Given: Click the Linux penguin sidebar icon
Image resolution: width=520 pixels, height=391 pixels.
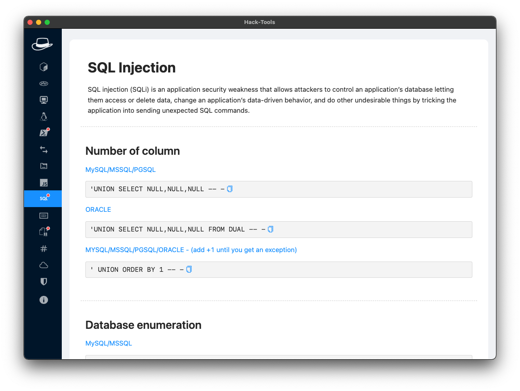Looking at the screenshot, I should tap(43, 117).
